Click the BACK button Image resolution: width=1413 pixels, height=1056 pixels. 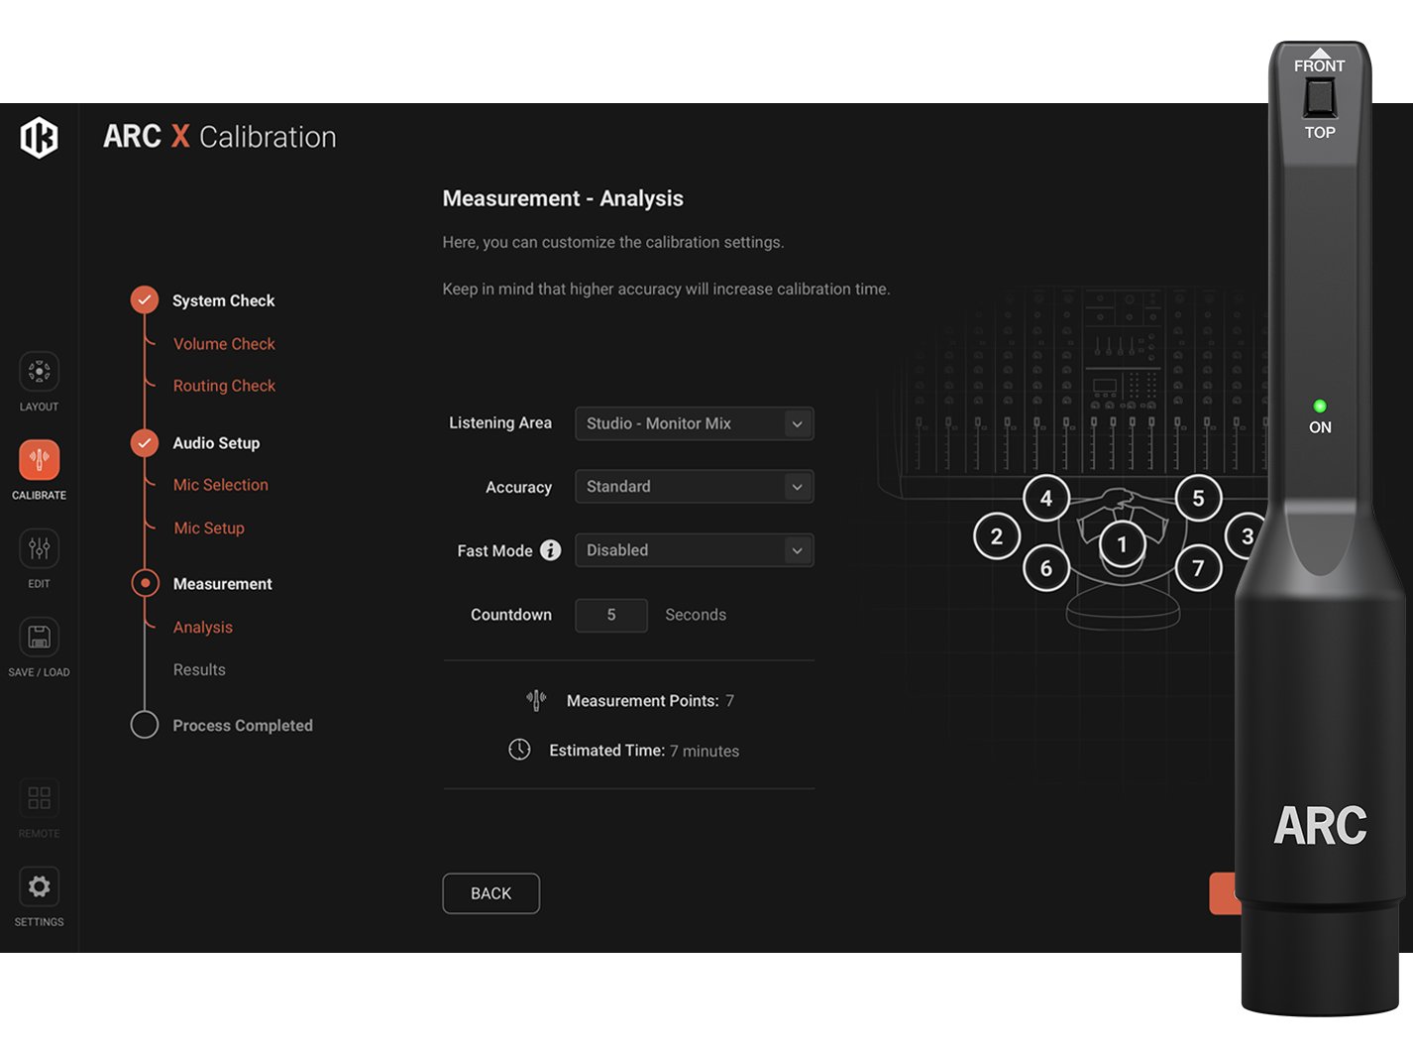[491, 893]
